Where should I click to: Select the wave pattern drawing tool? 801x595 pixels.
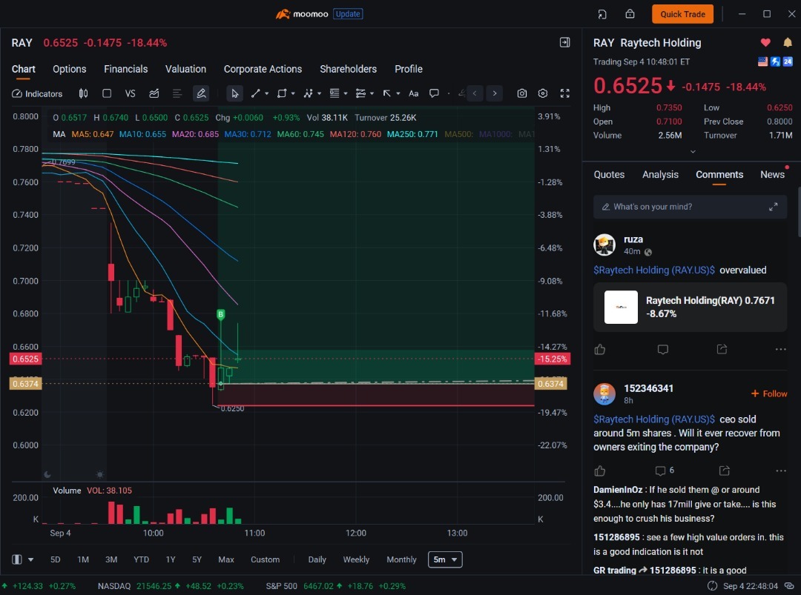point(308,93)
